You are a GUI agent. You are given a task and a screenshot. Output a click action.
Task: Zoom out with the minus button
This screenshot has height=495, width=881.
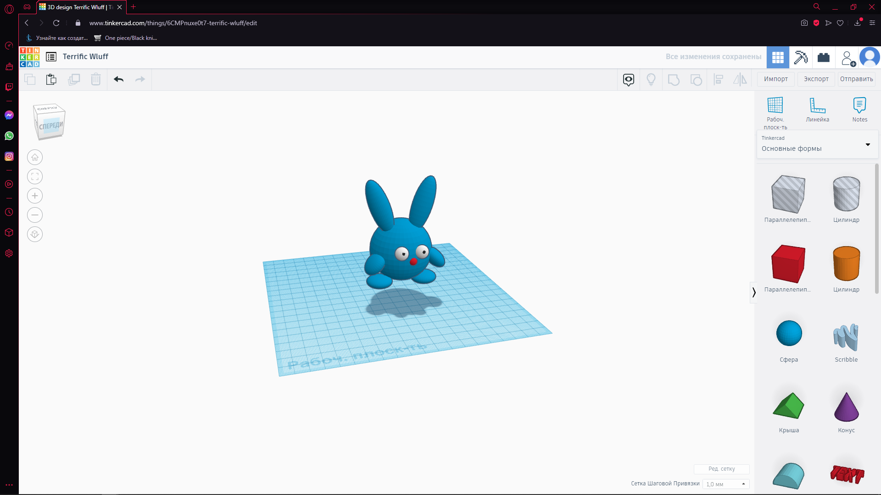(x=35, y=215)
